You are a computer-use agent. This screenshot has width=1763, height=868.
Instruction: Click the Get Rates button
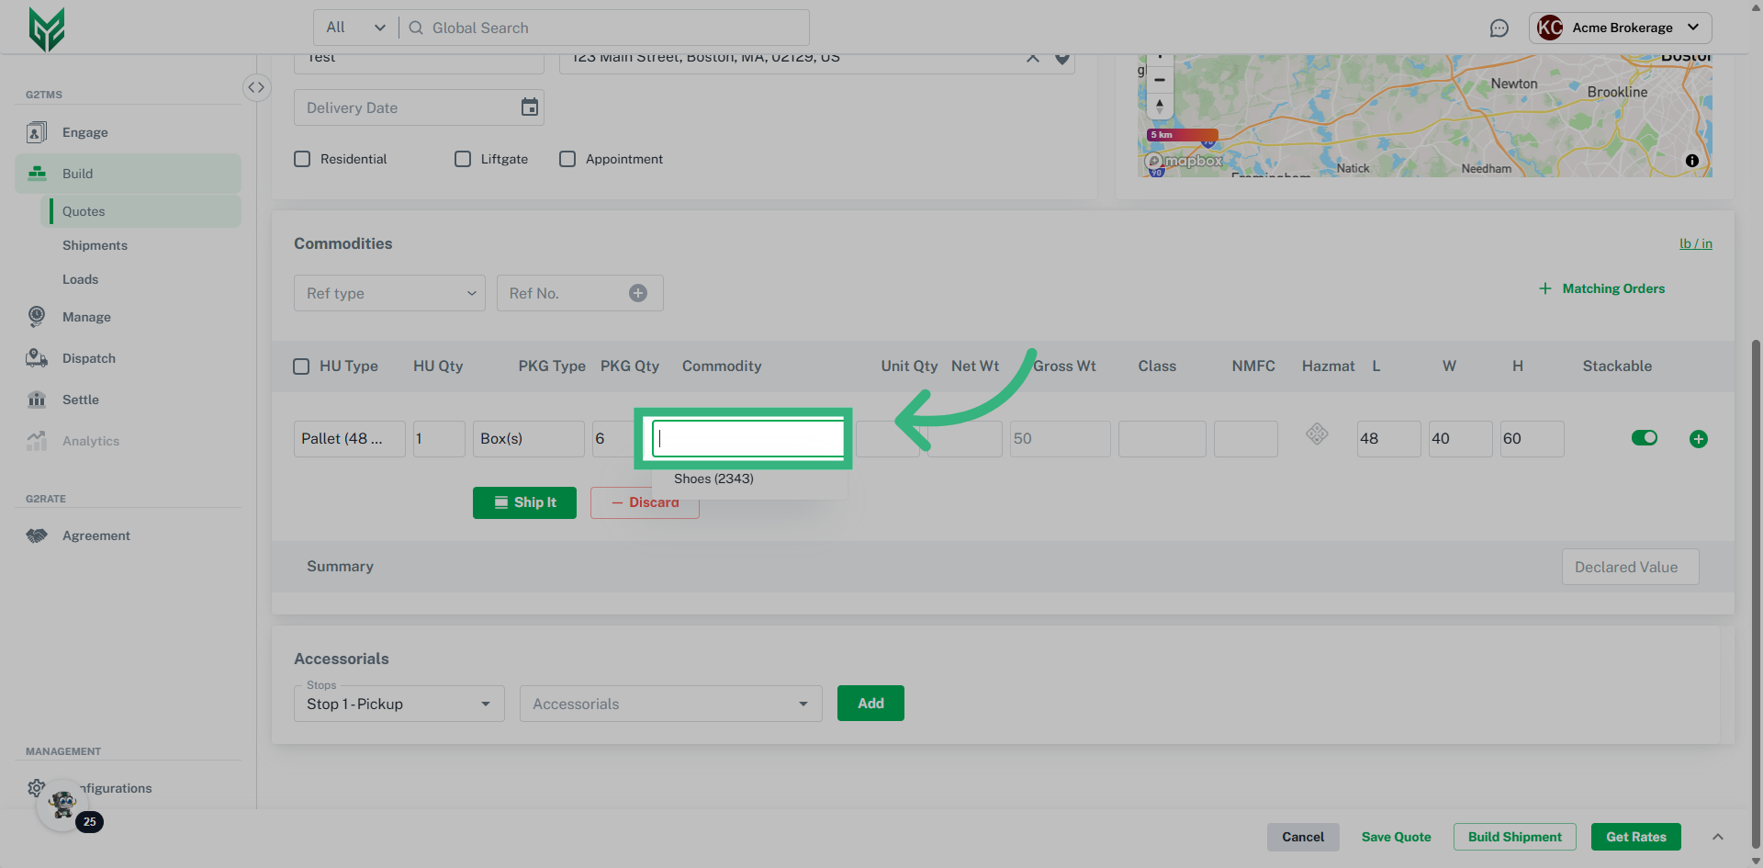click(x=1635, y=837)
